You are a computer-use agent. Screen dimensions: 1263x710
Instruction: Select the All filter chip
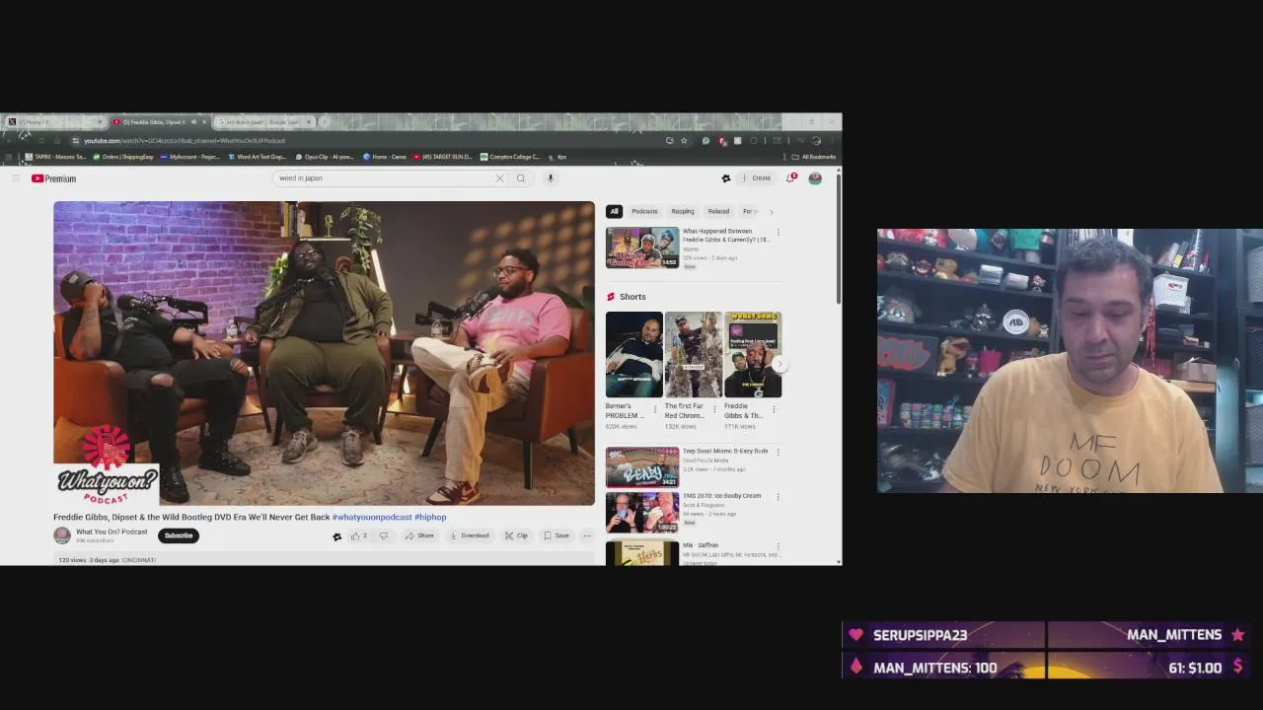(614, 211)
